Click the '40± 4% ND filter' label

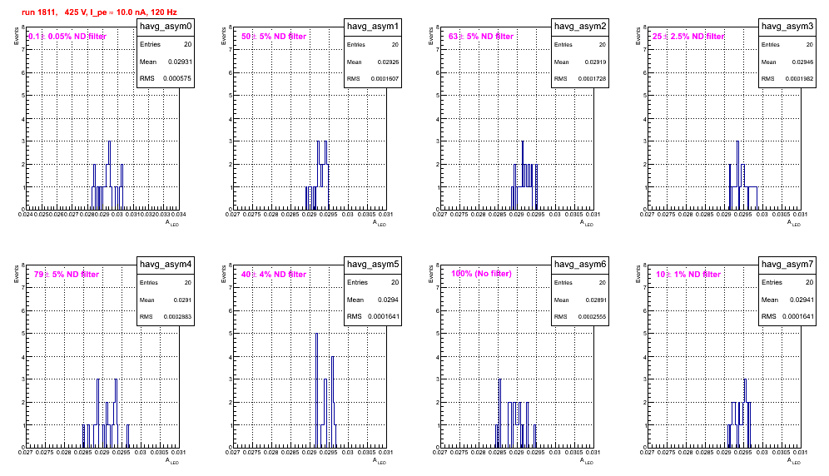(x=274, y=275)
